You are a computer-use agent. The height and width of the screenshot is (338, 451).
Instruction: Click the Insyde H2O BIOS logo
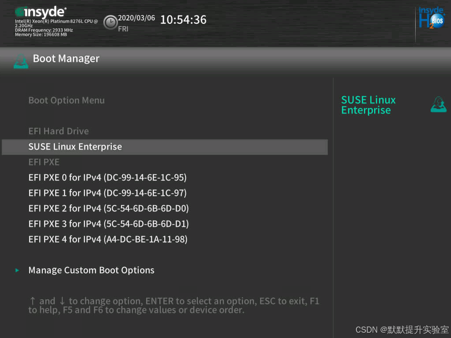coord(432,18)
